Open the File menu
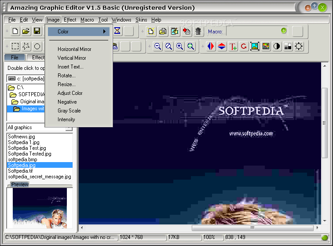This screenshot has height=246, width=333. pyautogui.click(x=12, y=20)
